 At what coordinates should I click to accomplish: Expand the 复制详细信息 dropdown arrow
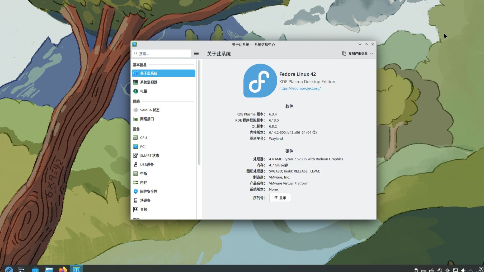tap(372, 54)
